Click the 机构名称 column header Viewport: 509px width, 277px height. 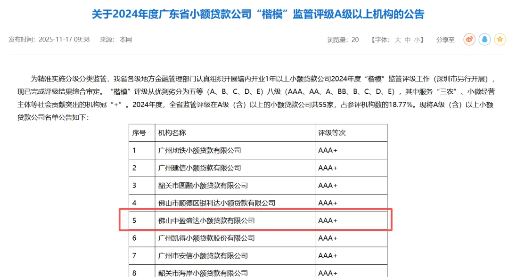point(235,133)
